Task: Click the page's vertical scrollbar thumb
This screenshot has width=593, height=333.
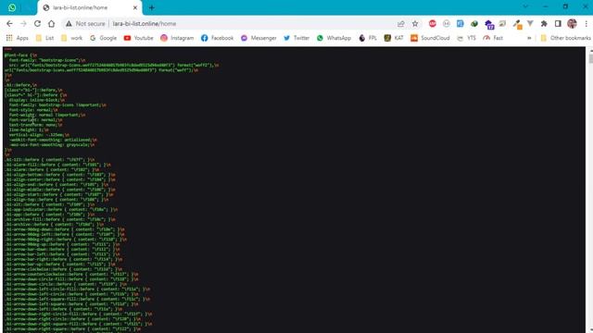Action: click(x=591, y=58)
